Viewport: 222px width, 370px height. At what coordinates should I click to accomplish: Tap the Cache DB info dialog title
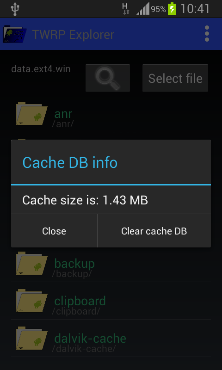(x=70, y=162)
